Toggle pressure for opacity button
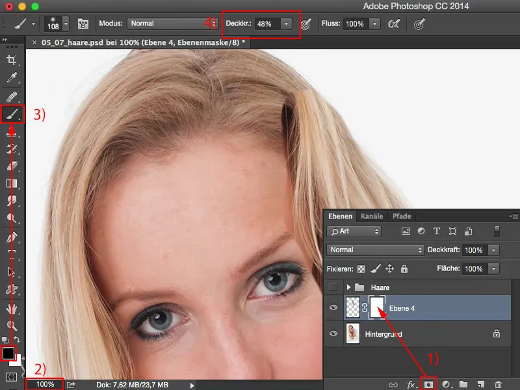Image resolution: width=520 pixels, height=390 pixels. pyautogui.click(x=305, y=24)
